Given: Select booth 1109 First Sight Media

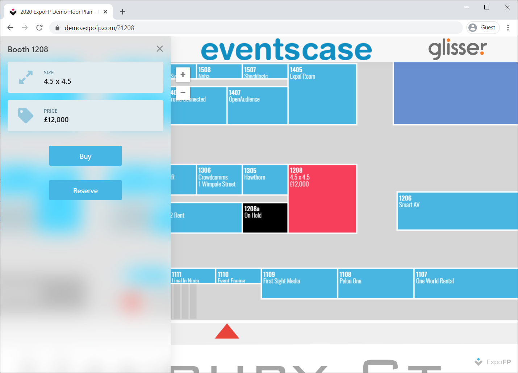Looking at the screenshot, I should pos(299,283).
